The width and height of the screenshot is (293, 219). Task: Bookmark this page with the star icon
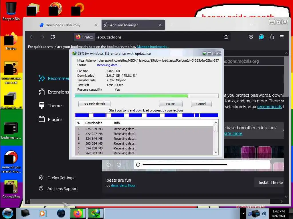[x=226, y=37]
